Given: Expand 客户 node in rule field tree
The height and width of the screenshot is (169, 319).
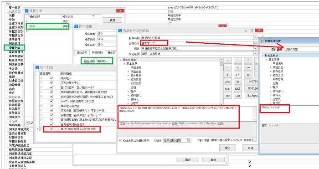Looking at the screenshot, I should pyautogui.click(x=128, y=92).
